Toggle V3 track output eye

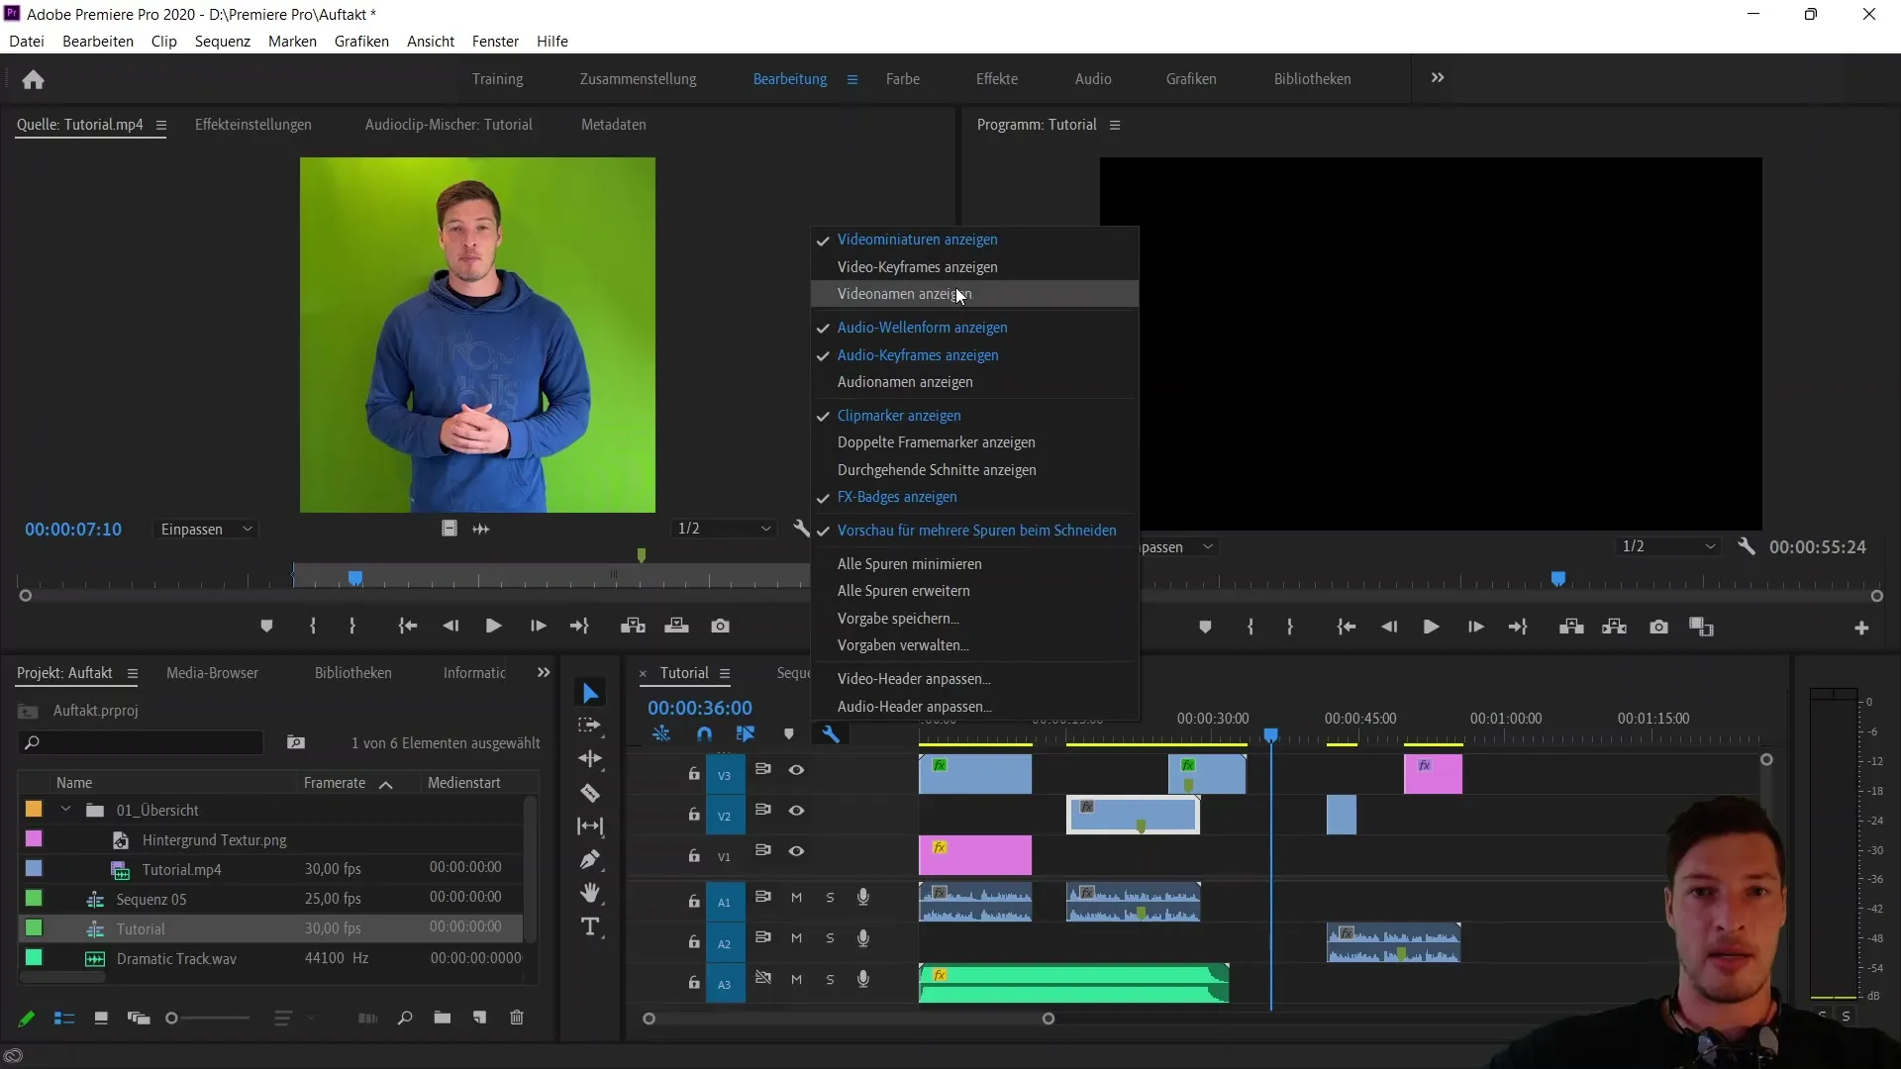tap(796, 770)
